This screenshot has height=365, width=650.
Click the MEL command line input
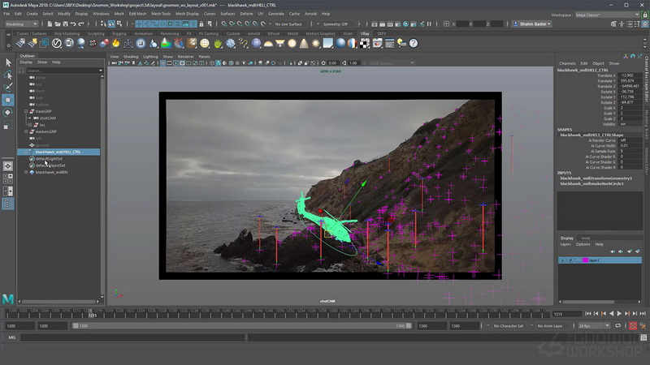pyautogui.click(x=132, y=337)
